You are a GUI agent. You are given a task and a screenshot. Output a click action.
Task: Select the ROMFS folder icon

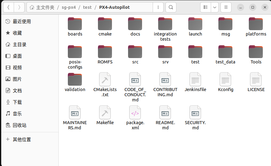[105, 52]
